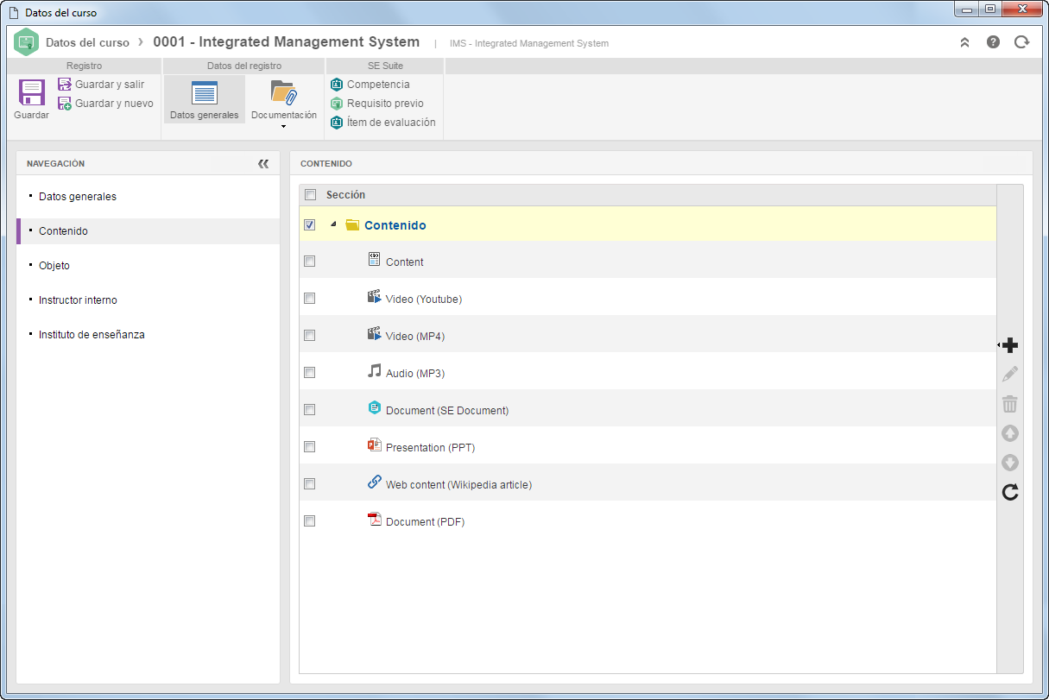
Task: Click the Contenido section title text
Action: click(395, 225)
